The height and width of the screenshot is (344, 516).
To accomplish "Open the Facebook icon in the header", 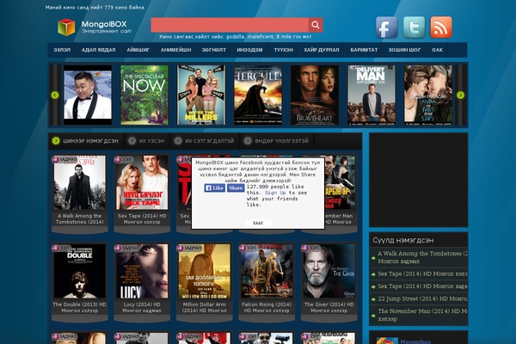I will [x=387, y=28].
